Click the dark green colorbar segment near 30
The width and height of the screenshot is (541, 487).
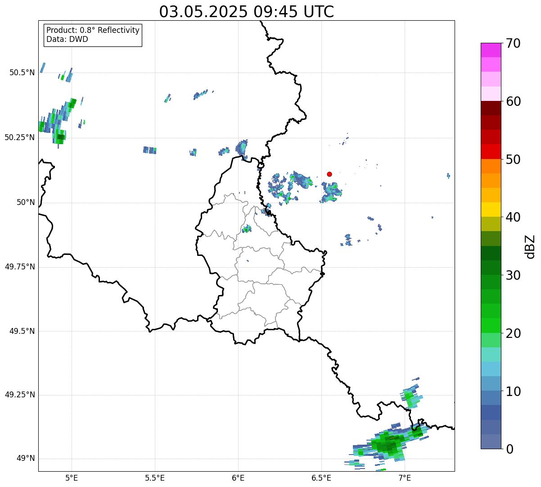pyautogui.click(x=491, y=268)
